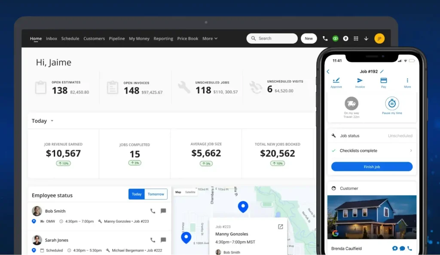
Task: Click the Unscheduled Visits count 6
Action: pyautogui.click(x=270, y=89)
